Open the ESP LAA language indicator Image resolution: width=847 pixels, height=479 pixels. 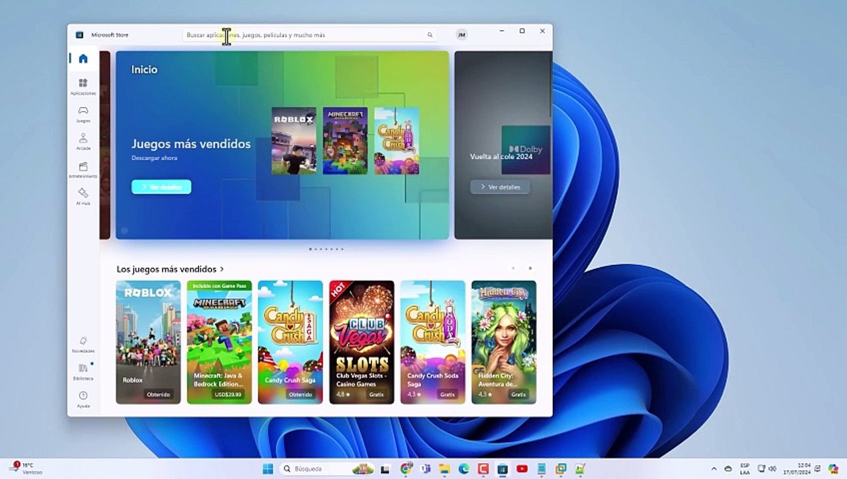tap(744, 468)
